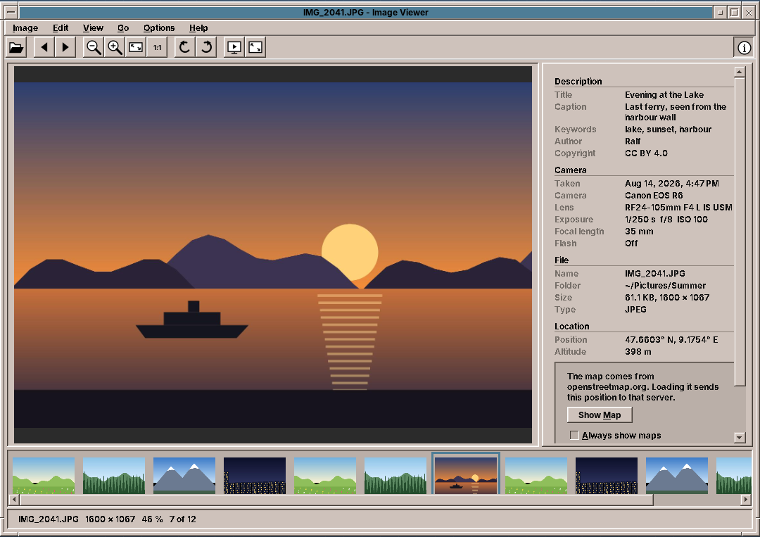Fit image to window icon
The height and width of the screenshot is (537, 760).
click(x=137, y=47)
